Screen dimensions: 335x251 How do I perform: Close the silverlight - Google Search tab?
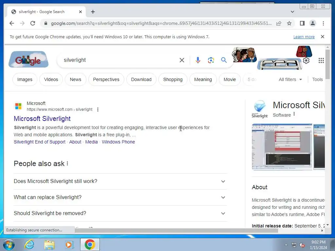click(80, 12)
